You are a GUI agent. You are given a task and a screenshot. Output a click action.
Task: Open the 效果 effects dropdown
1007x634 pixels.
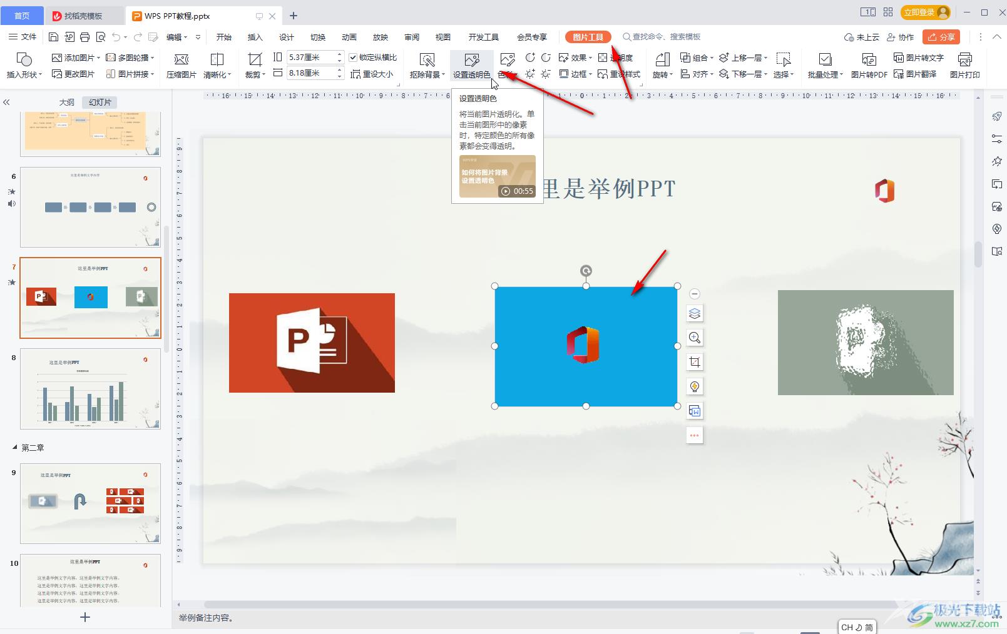pos(575,58)
